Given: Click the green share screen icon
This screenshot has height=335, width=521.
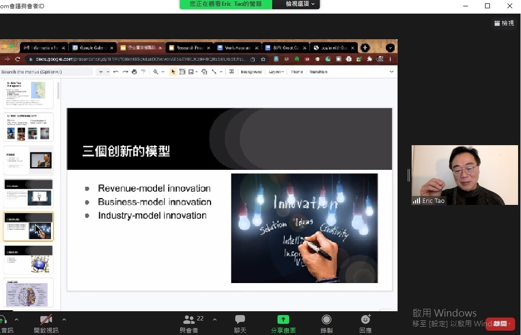Looking at the screenshot, I should click(x=283, y=319).
